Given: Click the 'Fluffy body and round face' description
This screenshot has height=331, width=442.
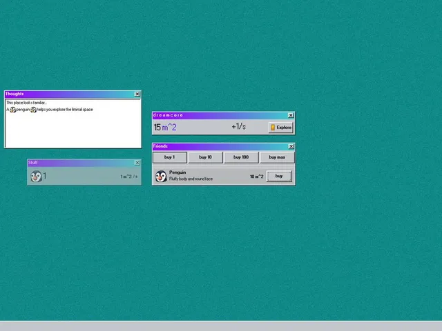Looking at the screenshot, I should point(191,179).
